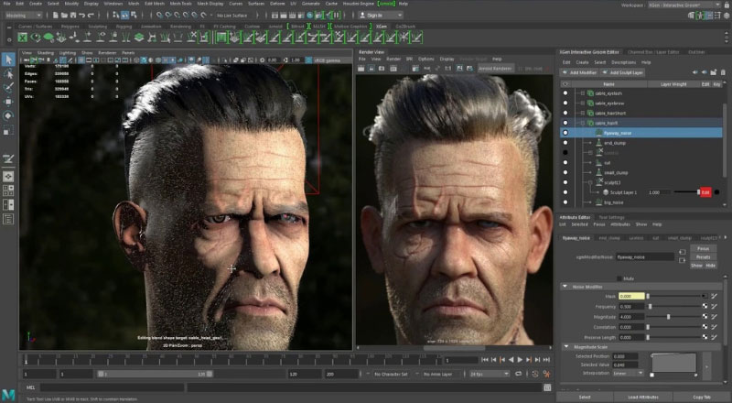The image size is (732, 403).
Task: Switch to the XGen shelf tab
Action: 381,28
